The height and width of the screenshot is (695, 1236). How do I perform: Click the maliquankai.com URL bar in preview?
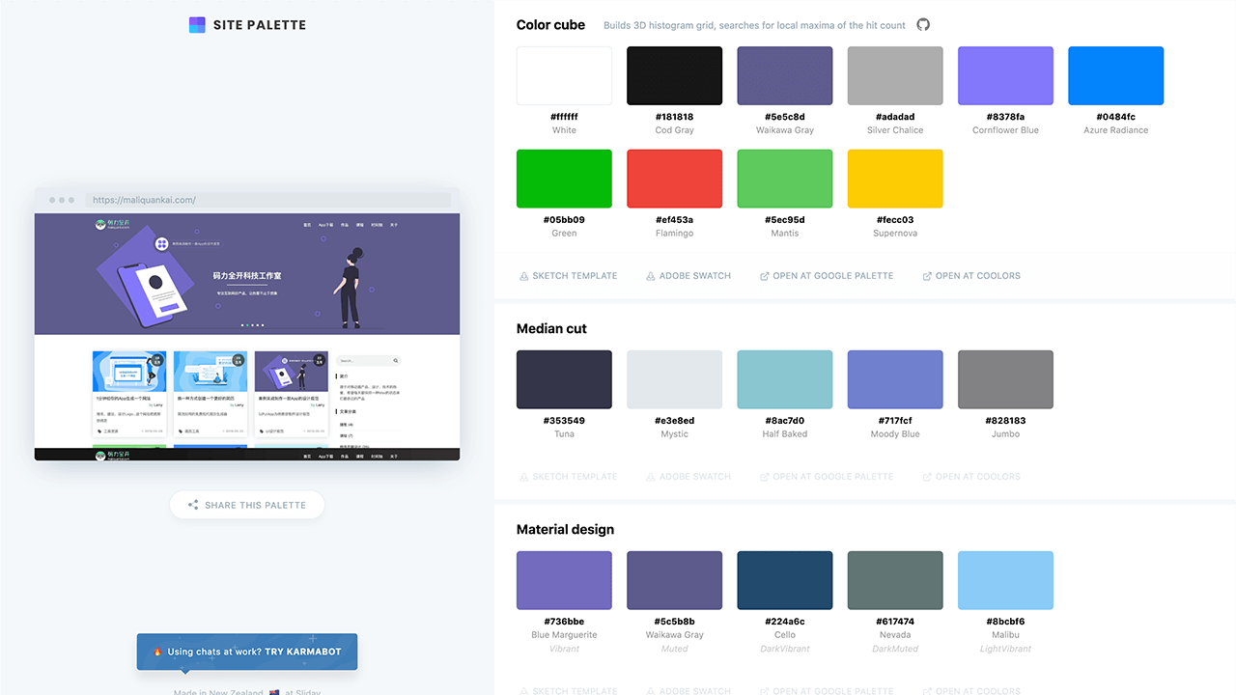[x=267, y=200]
